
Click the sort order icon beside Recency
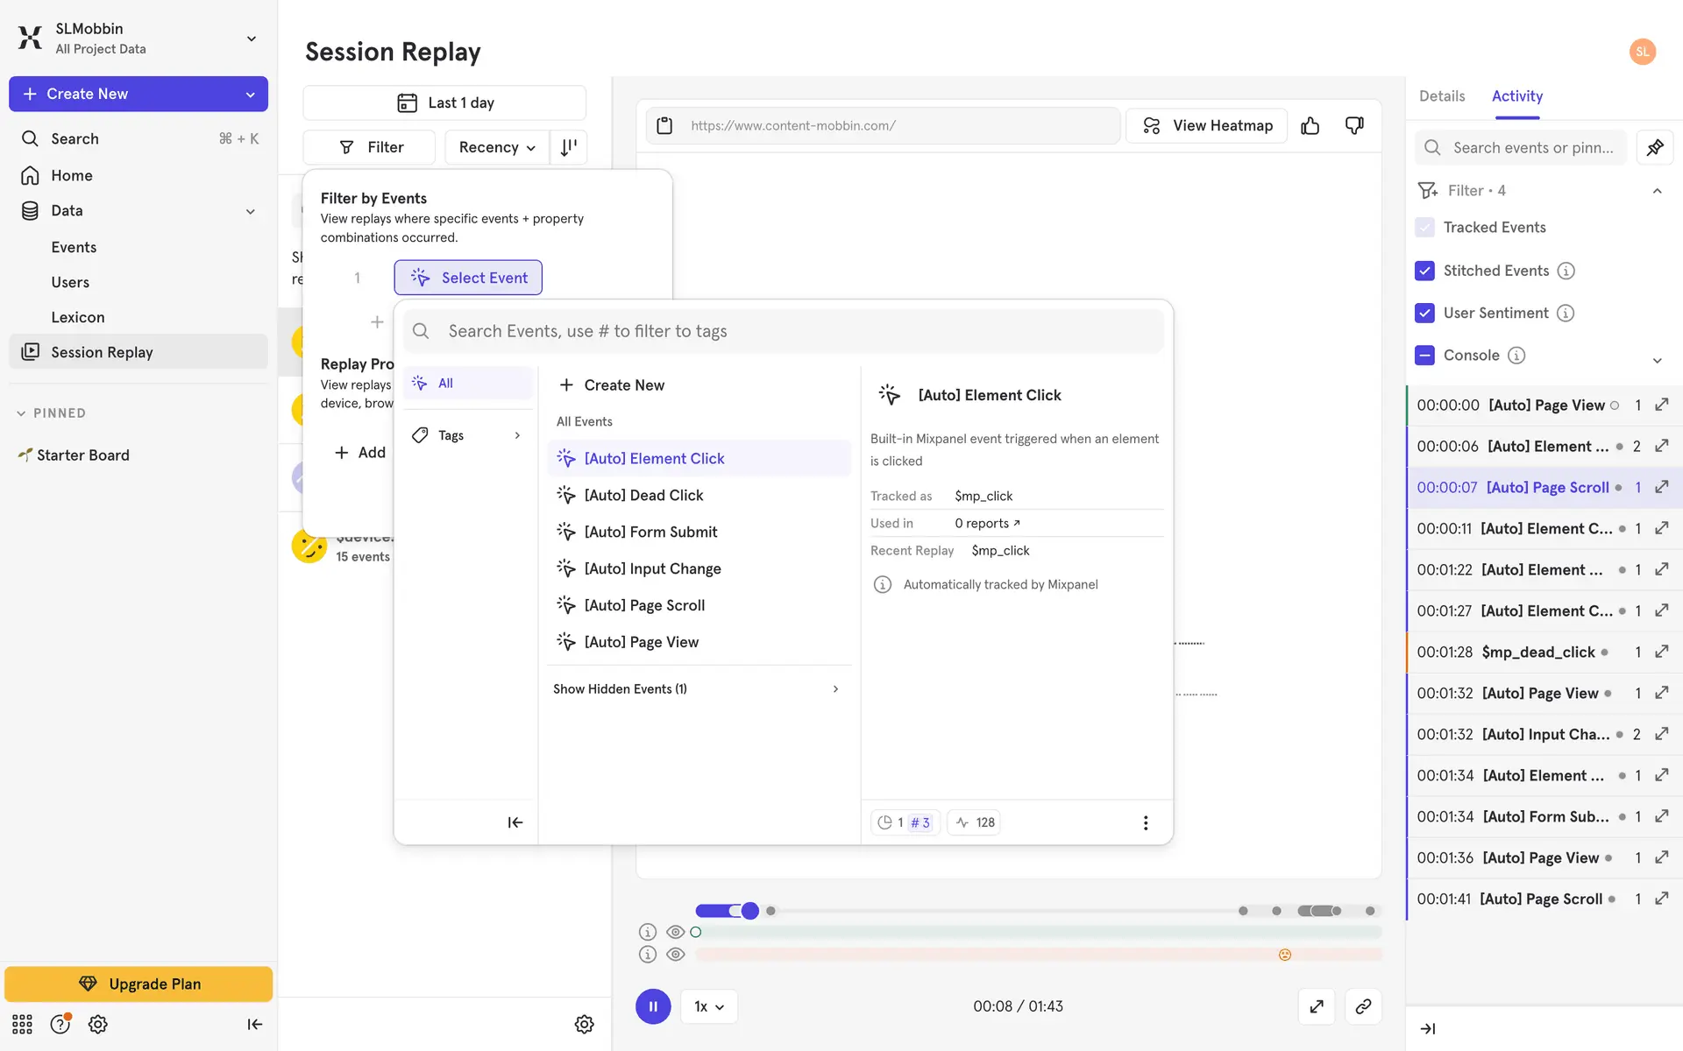[569, 147]
